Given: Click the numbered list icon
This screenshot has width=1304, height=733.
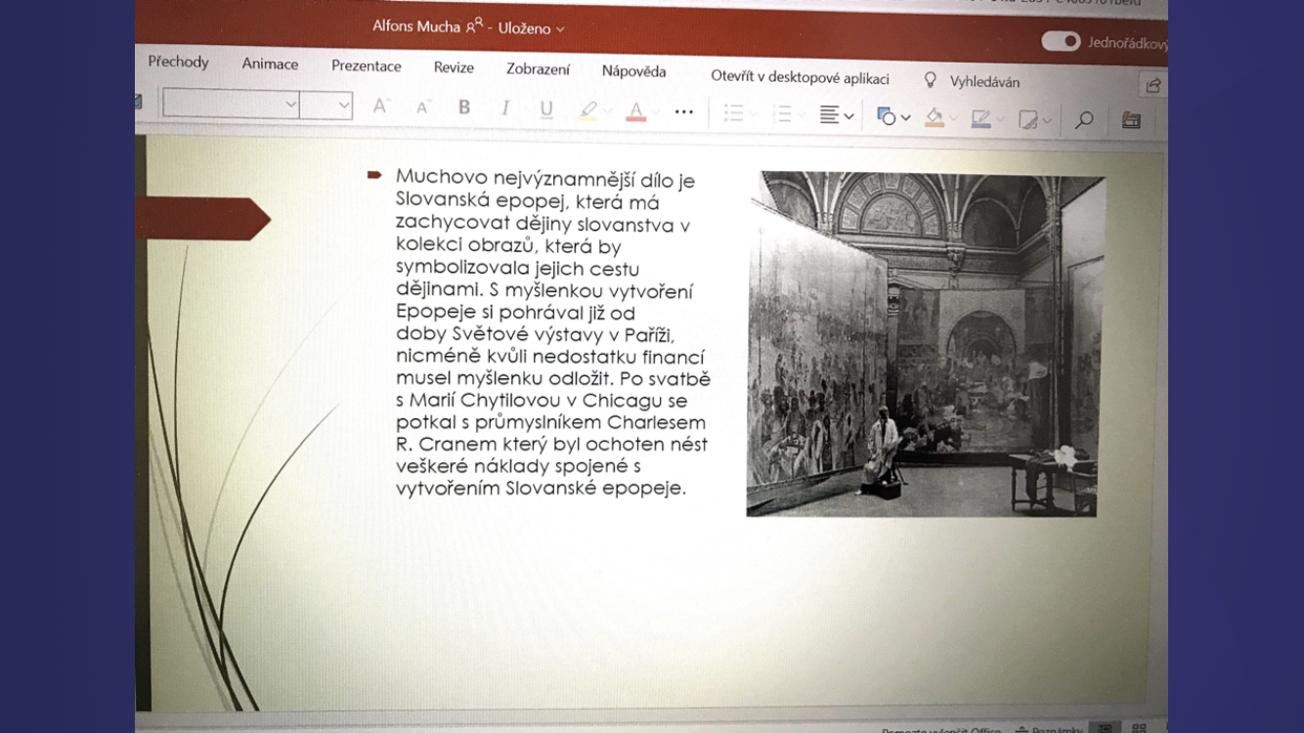Looking at the screenshot, I should click(782, 114).
